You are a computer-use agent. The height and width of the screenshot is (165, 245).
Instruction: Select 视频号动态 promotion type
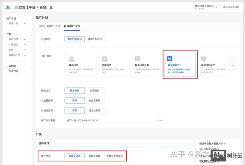pos(75,156)
